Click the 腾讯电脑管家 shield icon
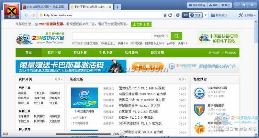259x138 pixels. [x=199, y=110]
